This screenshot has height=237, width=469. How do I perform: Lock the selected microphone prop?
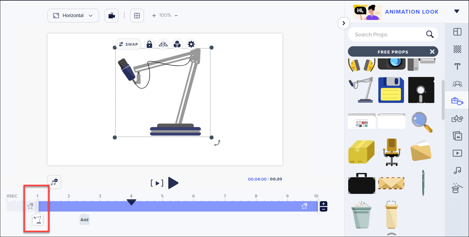tap(149, 44)
